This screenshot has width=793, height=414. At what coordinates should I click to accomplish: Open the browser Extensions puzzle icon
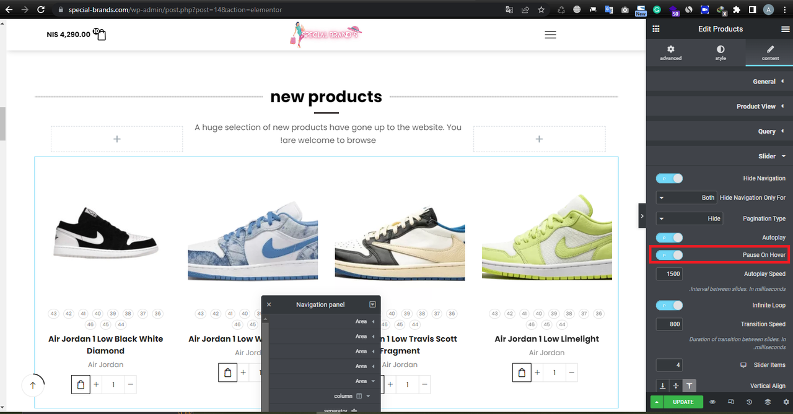tap(737, 9)
